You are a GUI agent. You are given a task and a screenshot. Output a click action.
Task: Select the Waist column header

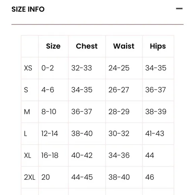pyautogui.click(x=124, y=46)
